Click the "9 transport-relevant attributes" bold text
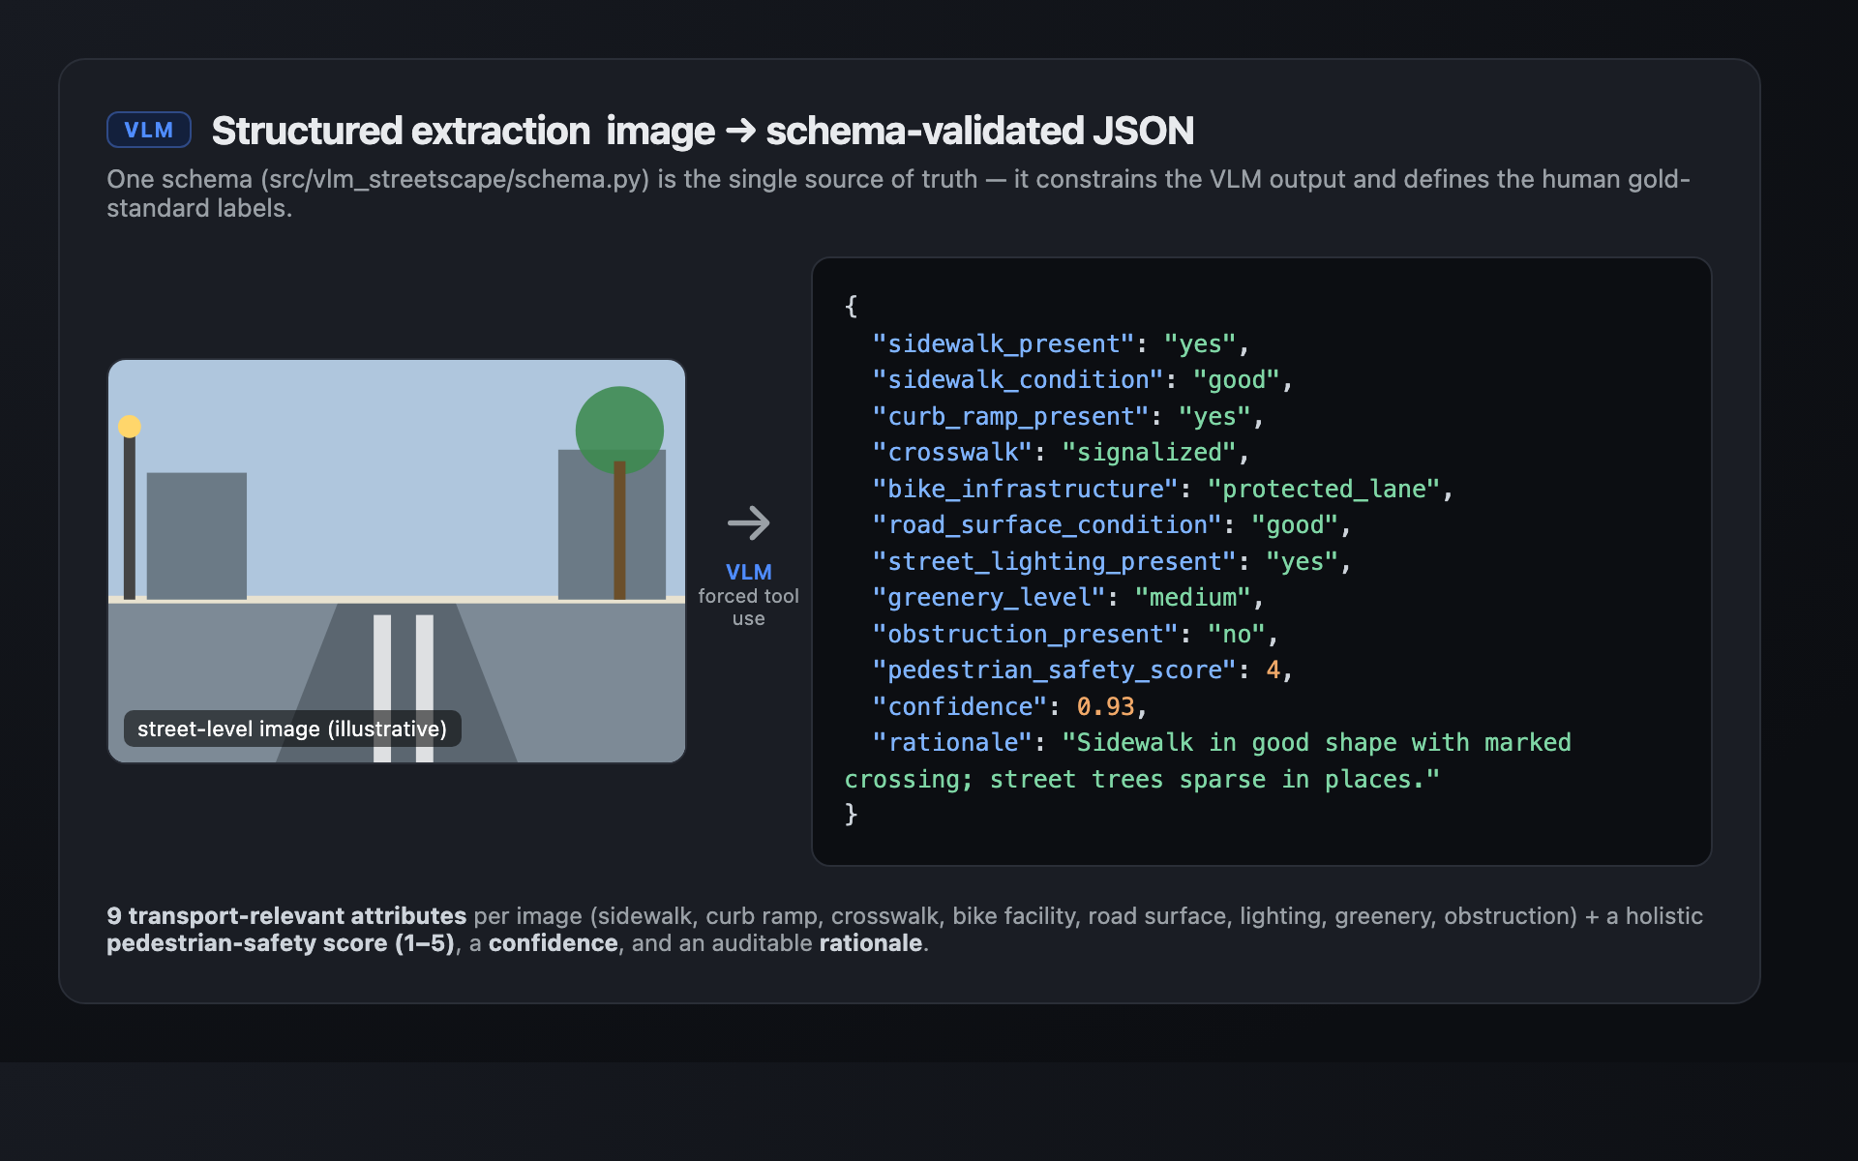 (286, 915)
